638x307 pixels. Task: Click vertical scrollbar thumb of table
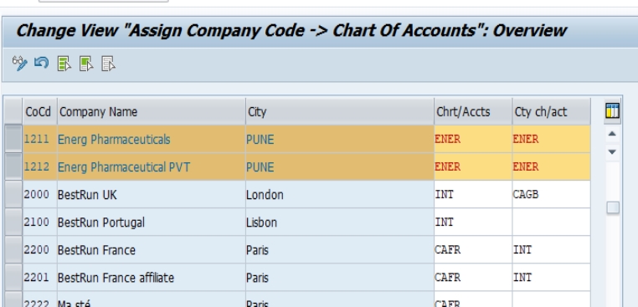[613, 207]
